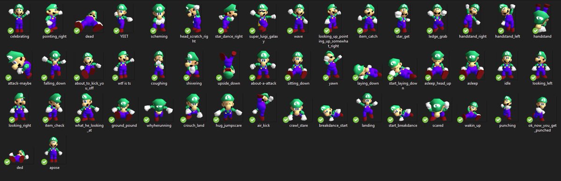Select the looking_up_pointing_up_somewhat_right file
Image resolution: width=561 pixels, height=181 pixels.
point(333,18)
